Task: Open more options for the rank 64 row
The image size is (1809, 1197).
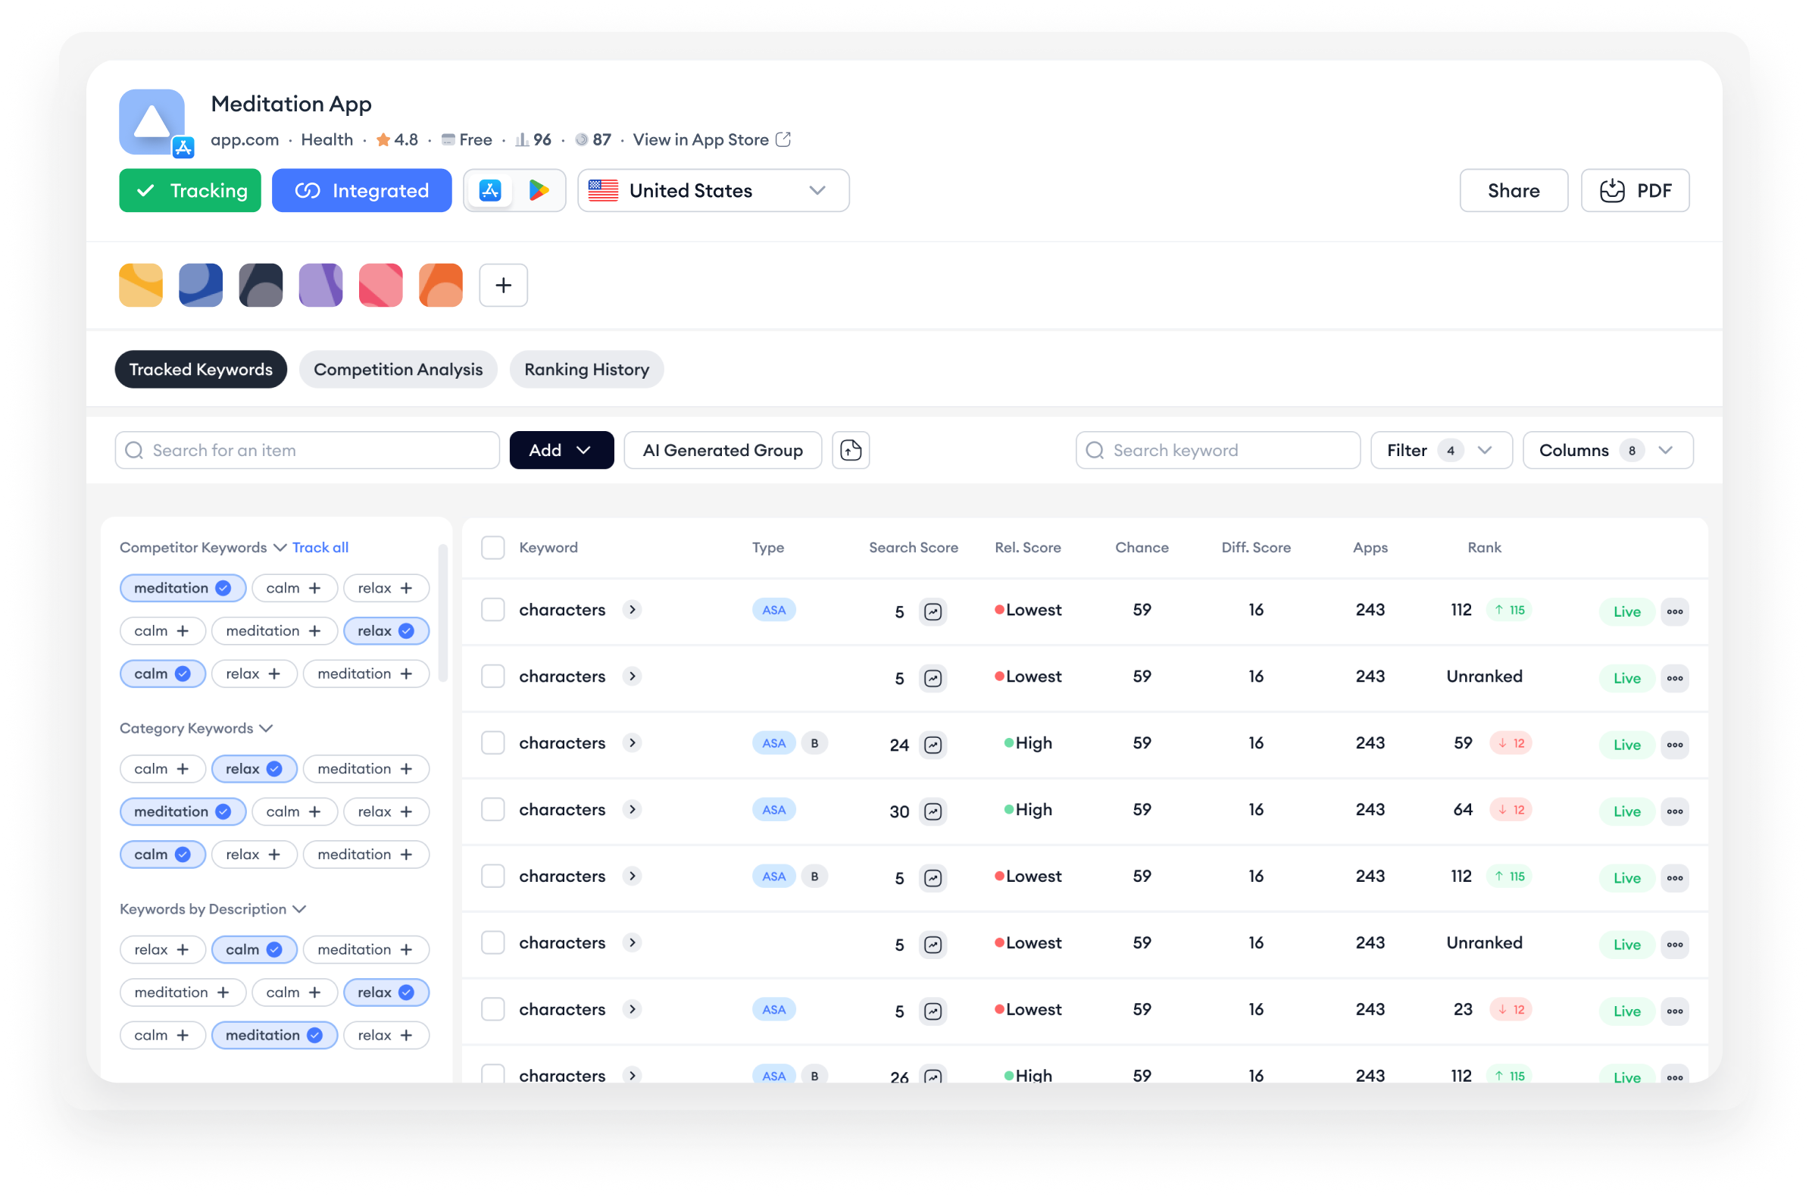Action: click(1675, 811)
